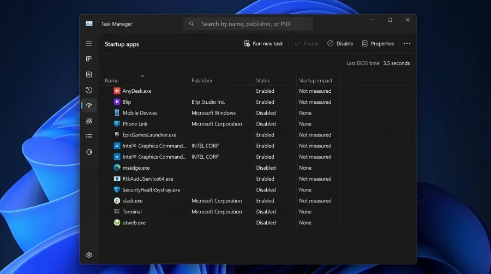The image size is (491, 274).
Task: Open the more options ellipsis menu
Action: pyautogui.click(x=407, y=44)
